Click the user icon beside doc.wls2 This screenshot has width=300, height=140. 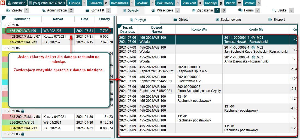[x=9, y=3]
